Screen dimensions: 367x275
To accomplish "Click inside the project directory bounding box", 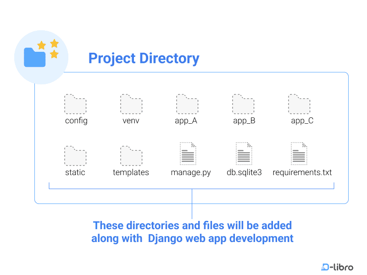I will pos(193,137).
